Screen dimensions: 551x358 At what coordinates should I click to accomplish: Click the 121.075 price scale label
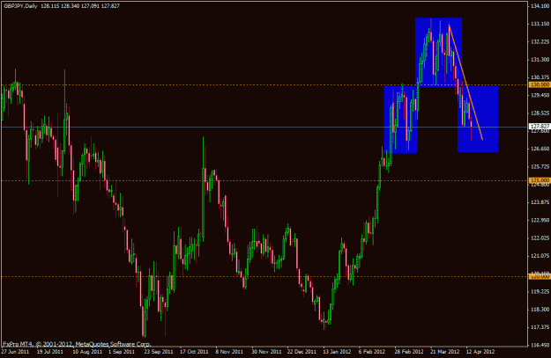540,256
